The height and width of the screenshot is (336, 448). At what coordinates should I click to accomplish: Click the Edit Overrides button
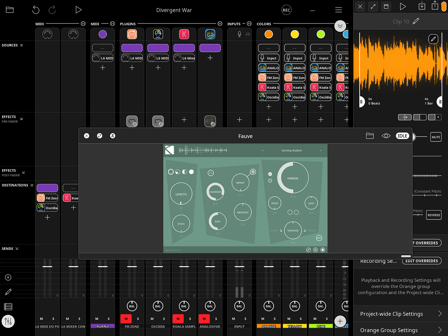(x=422, y=261)
